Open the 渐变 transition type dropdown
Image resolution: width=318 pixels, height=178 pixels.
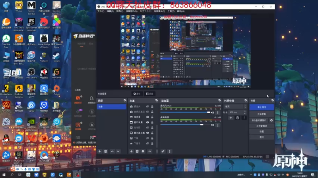point(235,106)
